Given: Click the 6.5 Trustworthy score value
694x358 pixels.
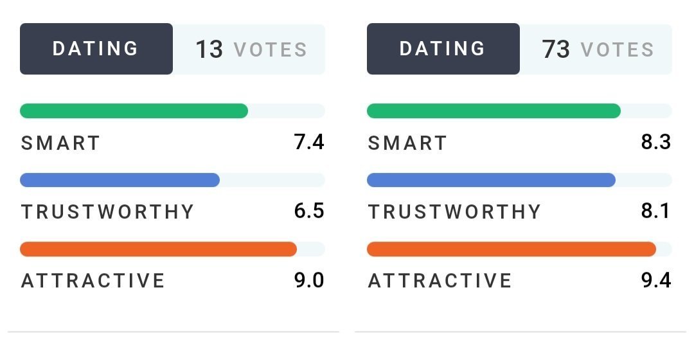Looking at the screenshot, I should pos(309,211).
